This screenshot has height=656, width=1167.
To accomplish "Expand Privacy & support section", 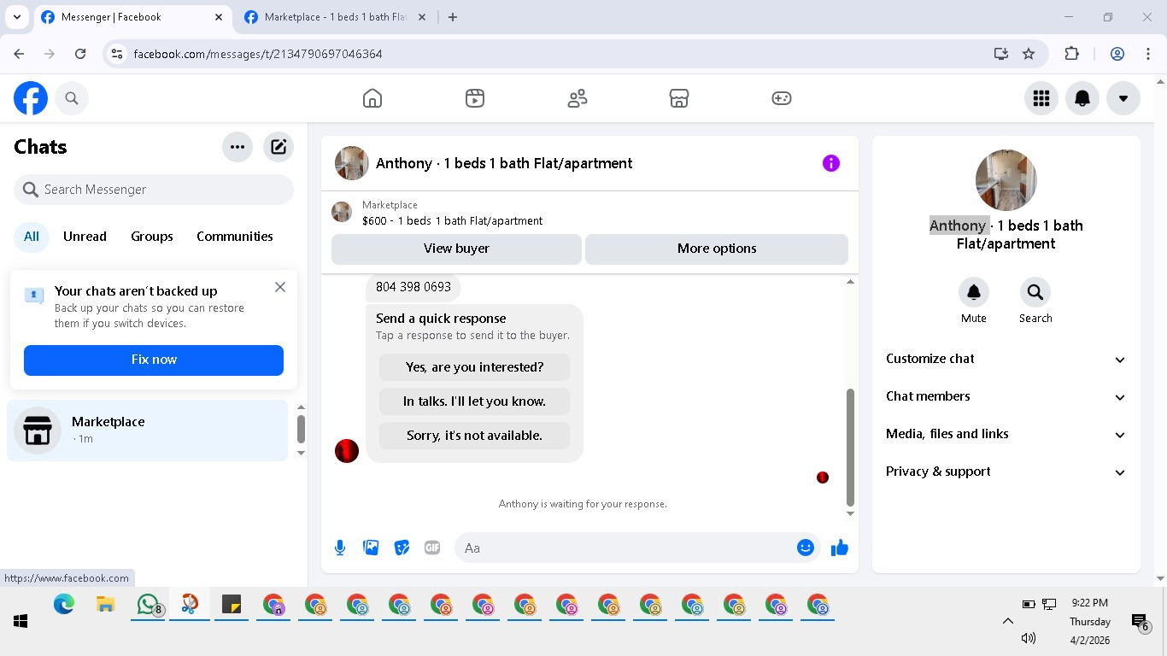I will (x=1006, y=472).
